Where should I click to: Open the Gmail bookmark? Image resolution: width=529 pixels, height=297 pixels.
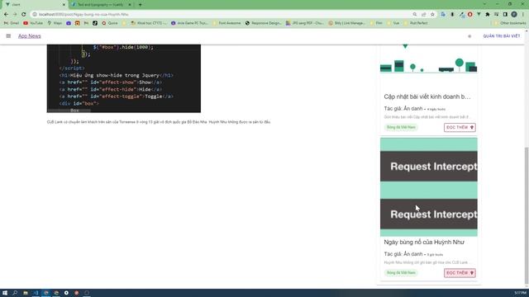12,23
